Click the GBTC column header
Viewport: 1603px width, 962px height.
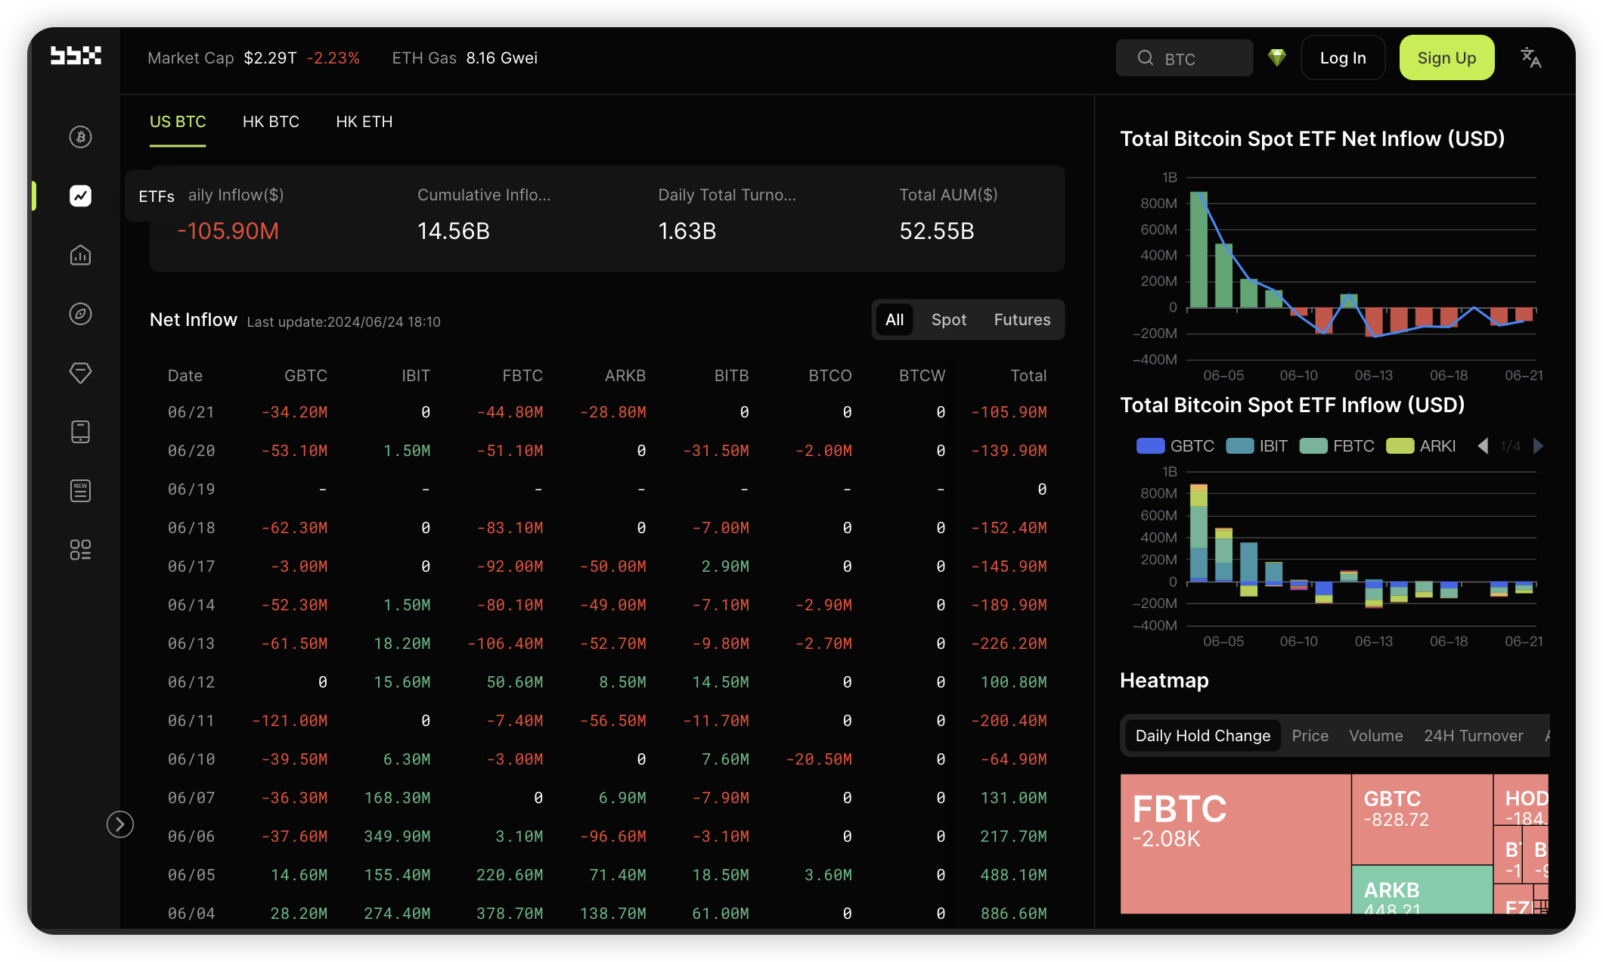click(305, 376)
